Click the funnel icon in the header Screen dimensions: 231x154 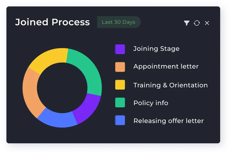187,23
